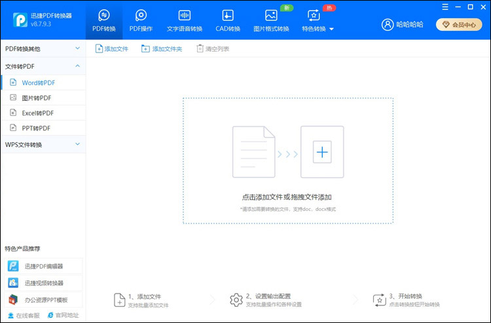
Task: Switch to the PDF操作 tab
Action: pyautogui.click(x=141, y=21)
